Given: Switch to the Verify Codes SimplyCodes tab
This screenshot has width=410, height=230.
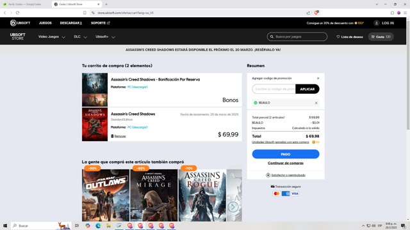Looking at the screenshot, I should 26,4.
